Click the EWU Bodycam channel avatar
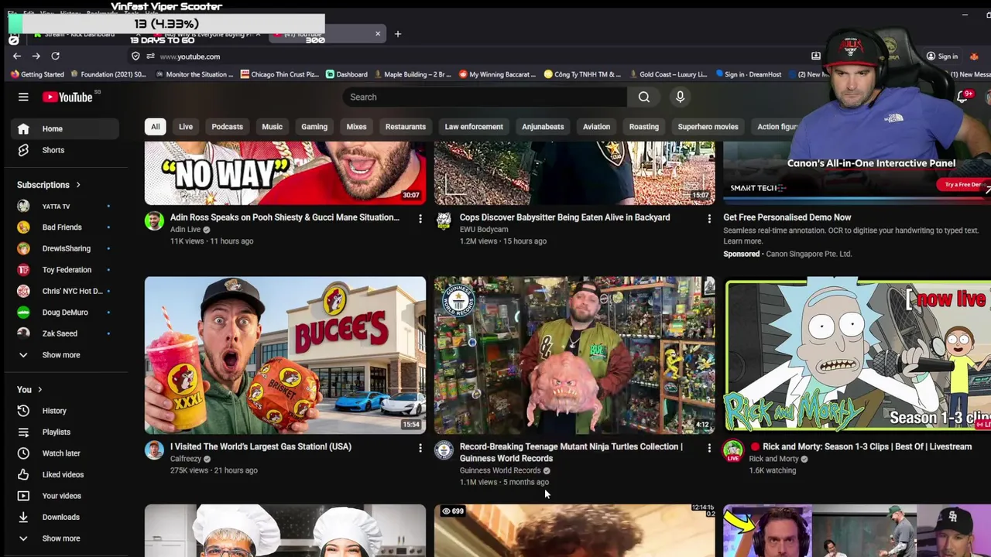The width and height of the screenshot is (991, 557). [444, 221]
